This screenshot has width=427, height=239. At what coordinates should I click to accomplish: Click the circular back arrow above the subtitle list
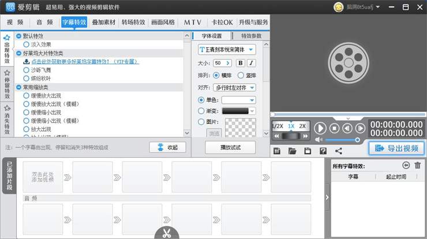click(406, 165)
